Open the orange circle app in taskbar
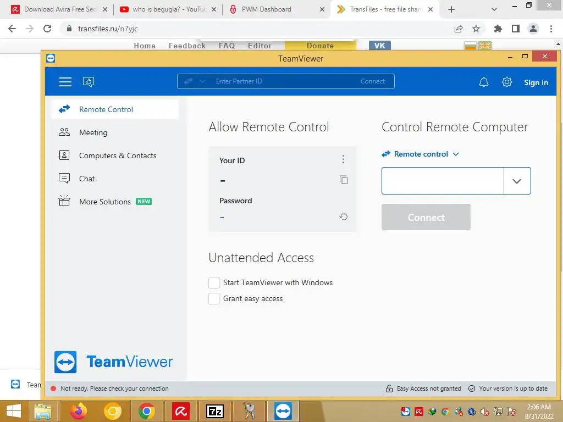563x422 pixels. tap(113, 411)
